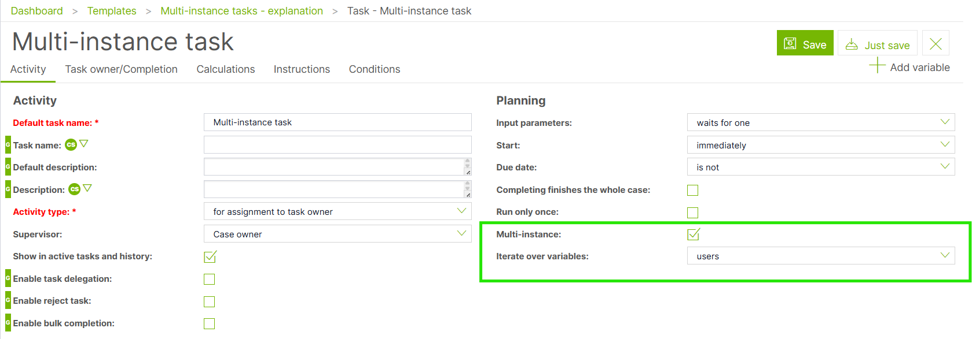Click the Default task name input field

click(x=338, y=122)
